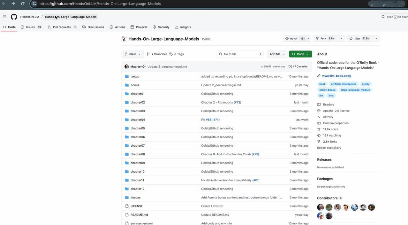The image size is (408, 225).
Task: Click the MaartenGr avatar in commit row
Action: tap(126, 66)
